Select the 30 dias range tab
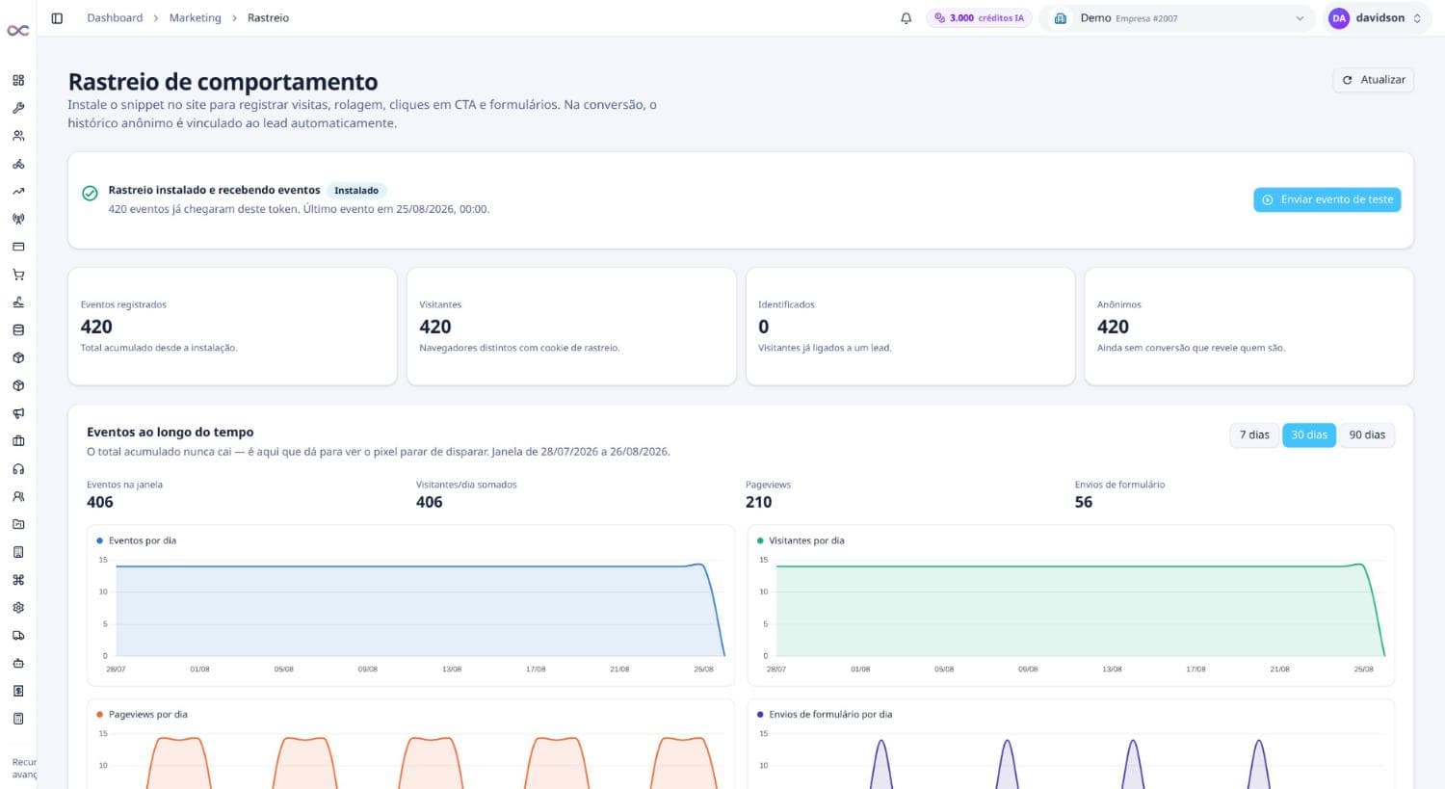This screenshot has height=789, width=1445. tap(1309, 435)
